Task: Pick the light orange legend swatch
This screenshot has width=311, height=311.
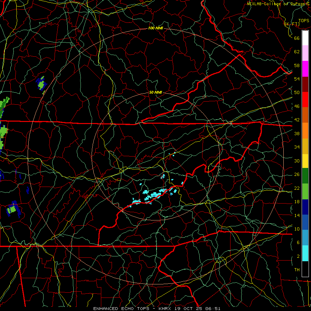Action: [305, 131]
